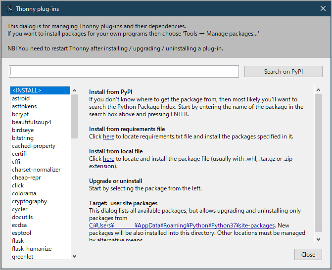This screenshot has width=332, height=270.
Task: Select certifi in the package list
Action: 40,154
